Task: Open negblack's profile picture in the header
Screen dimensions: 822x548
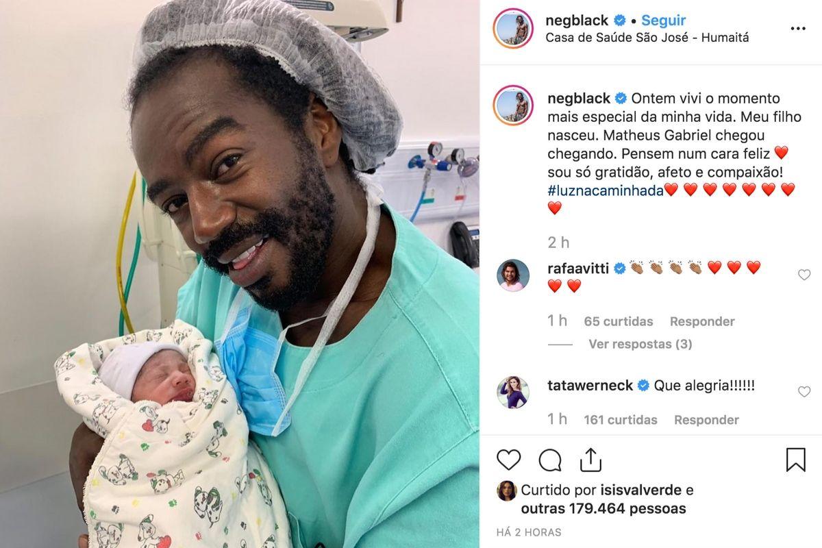Action: click(x=512, y=28)
